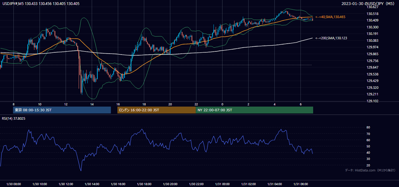This screenshot has width=399, height=187.
Task: Click hour label 14 under the price chart
Action: [92, 104]
